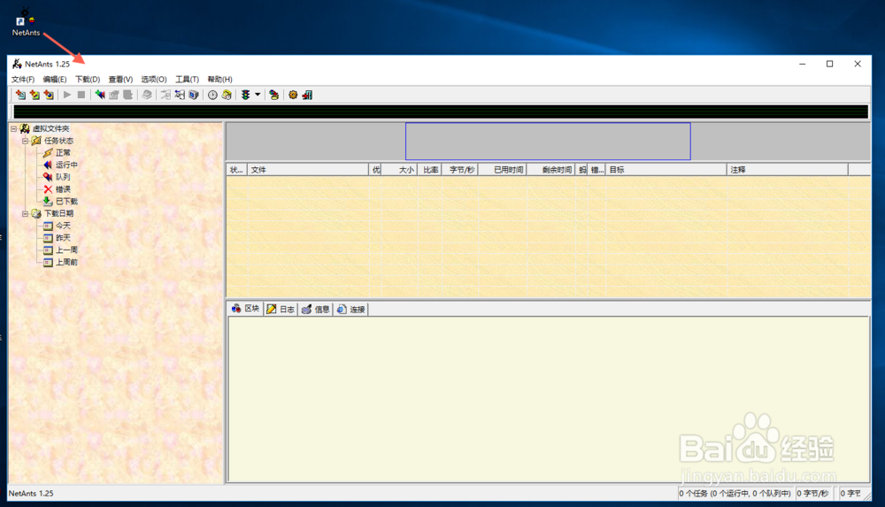Image resolution: width=885 pixels, height=507 pixels.
Task: Open the 编辑(E) menu
Action: (55, 79)
